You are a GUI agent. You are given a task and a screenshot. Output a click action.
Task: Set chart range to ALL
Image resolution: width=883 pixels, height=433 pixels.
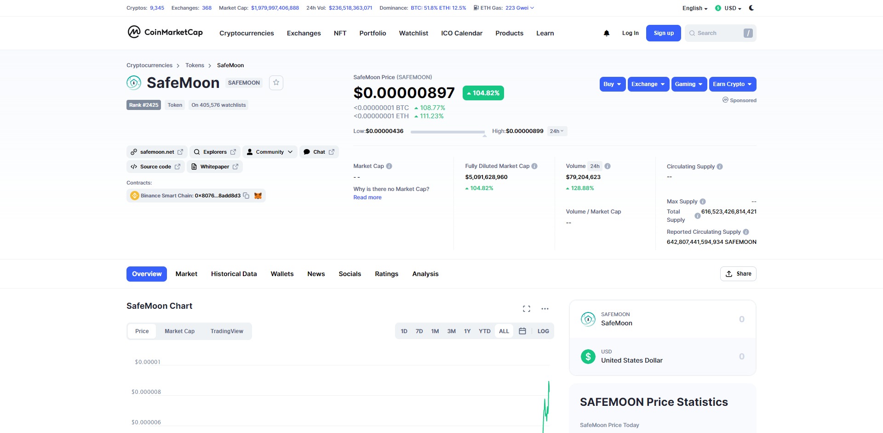(504, 331)
